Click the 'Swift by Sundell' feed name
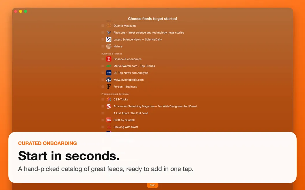Image resolution: width=305 pixels, height=190 pixels. tap(124, 120)
